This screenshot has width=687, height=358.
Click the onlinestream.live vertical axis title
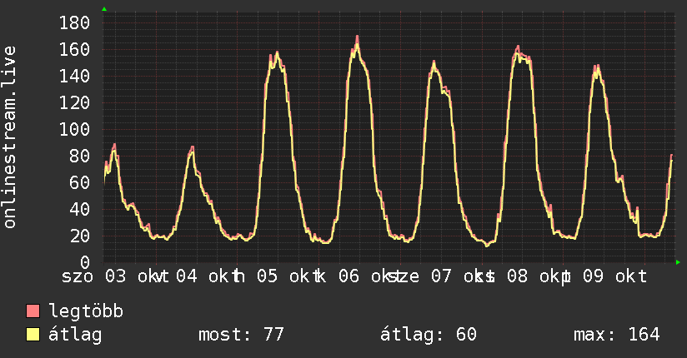pos(9,137)
